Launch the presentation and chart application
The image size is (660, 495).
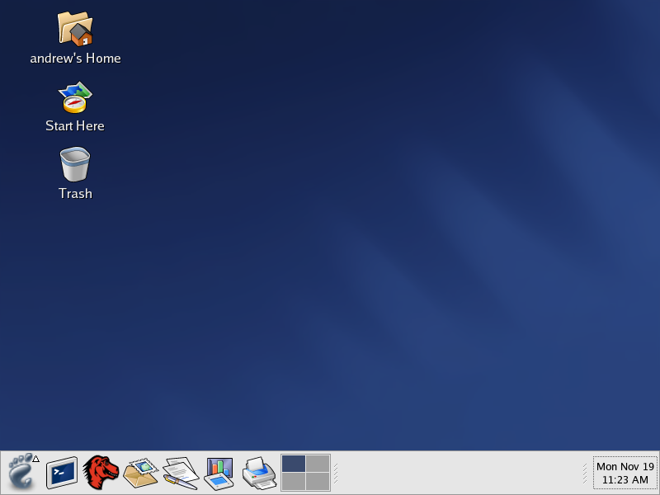[219, 473]
